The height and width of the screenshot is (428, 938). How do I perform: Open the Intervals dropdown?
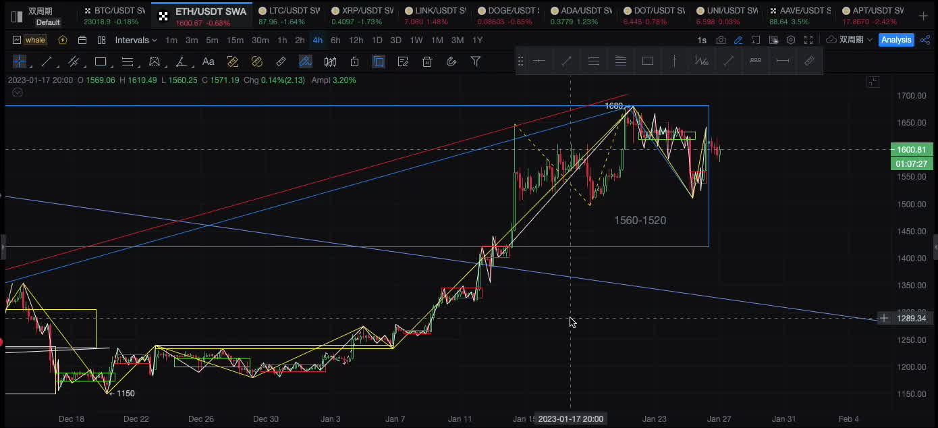136,40
